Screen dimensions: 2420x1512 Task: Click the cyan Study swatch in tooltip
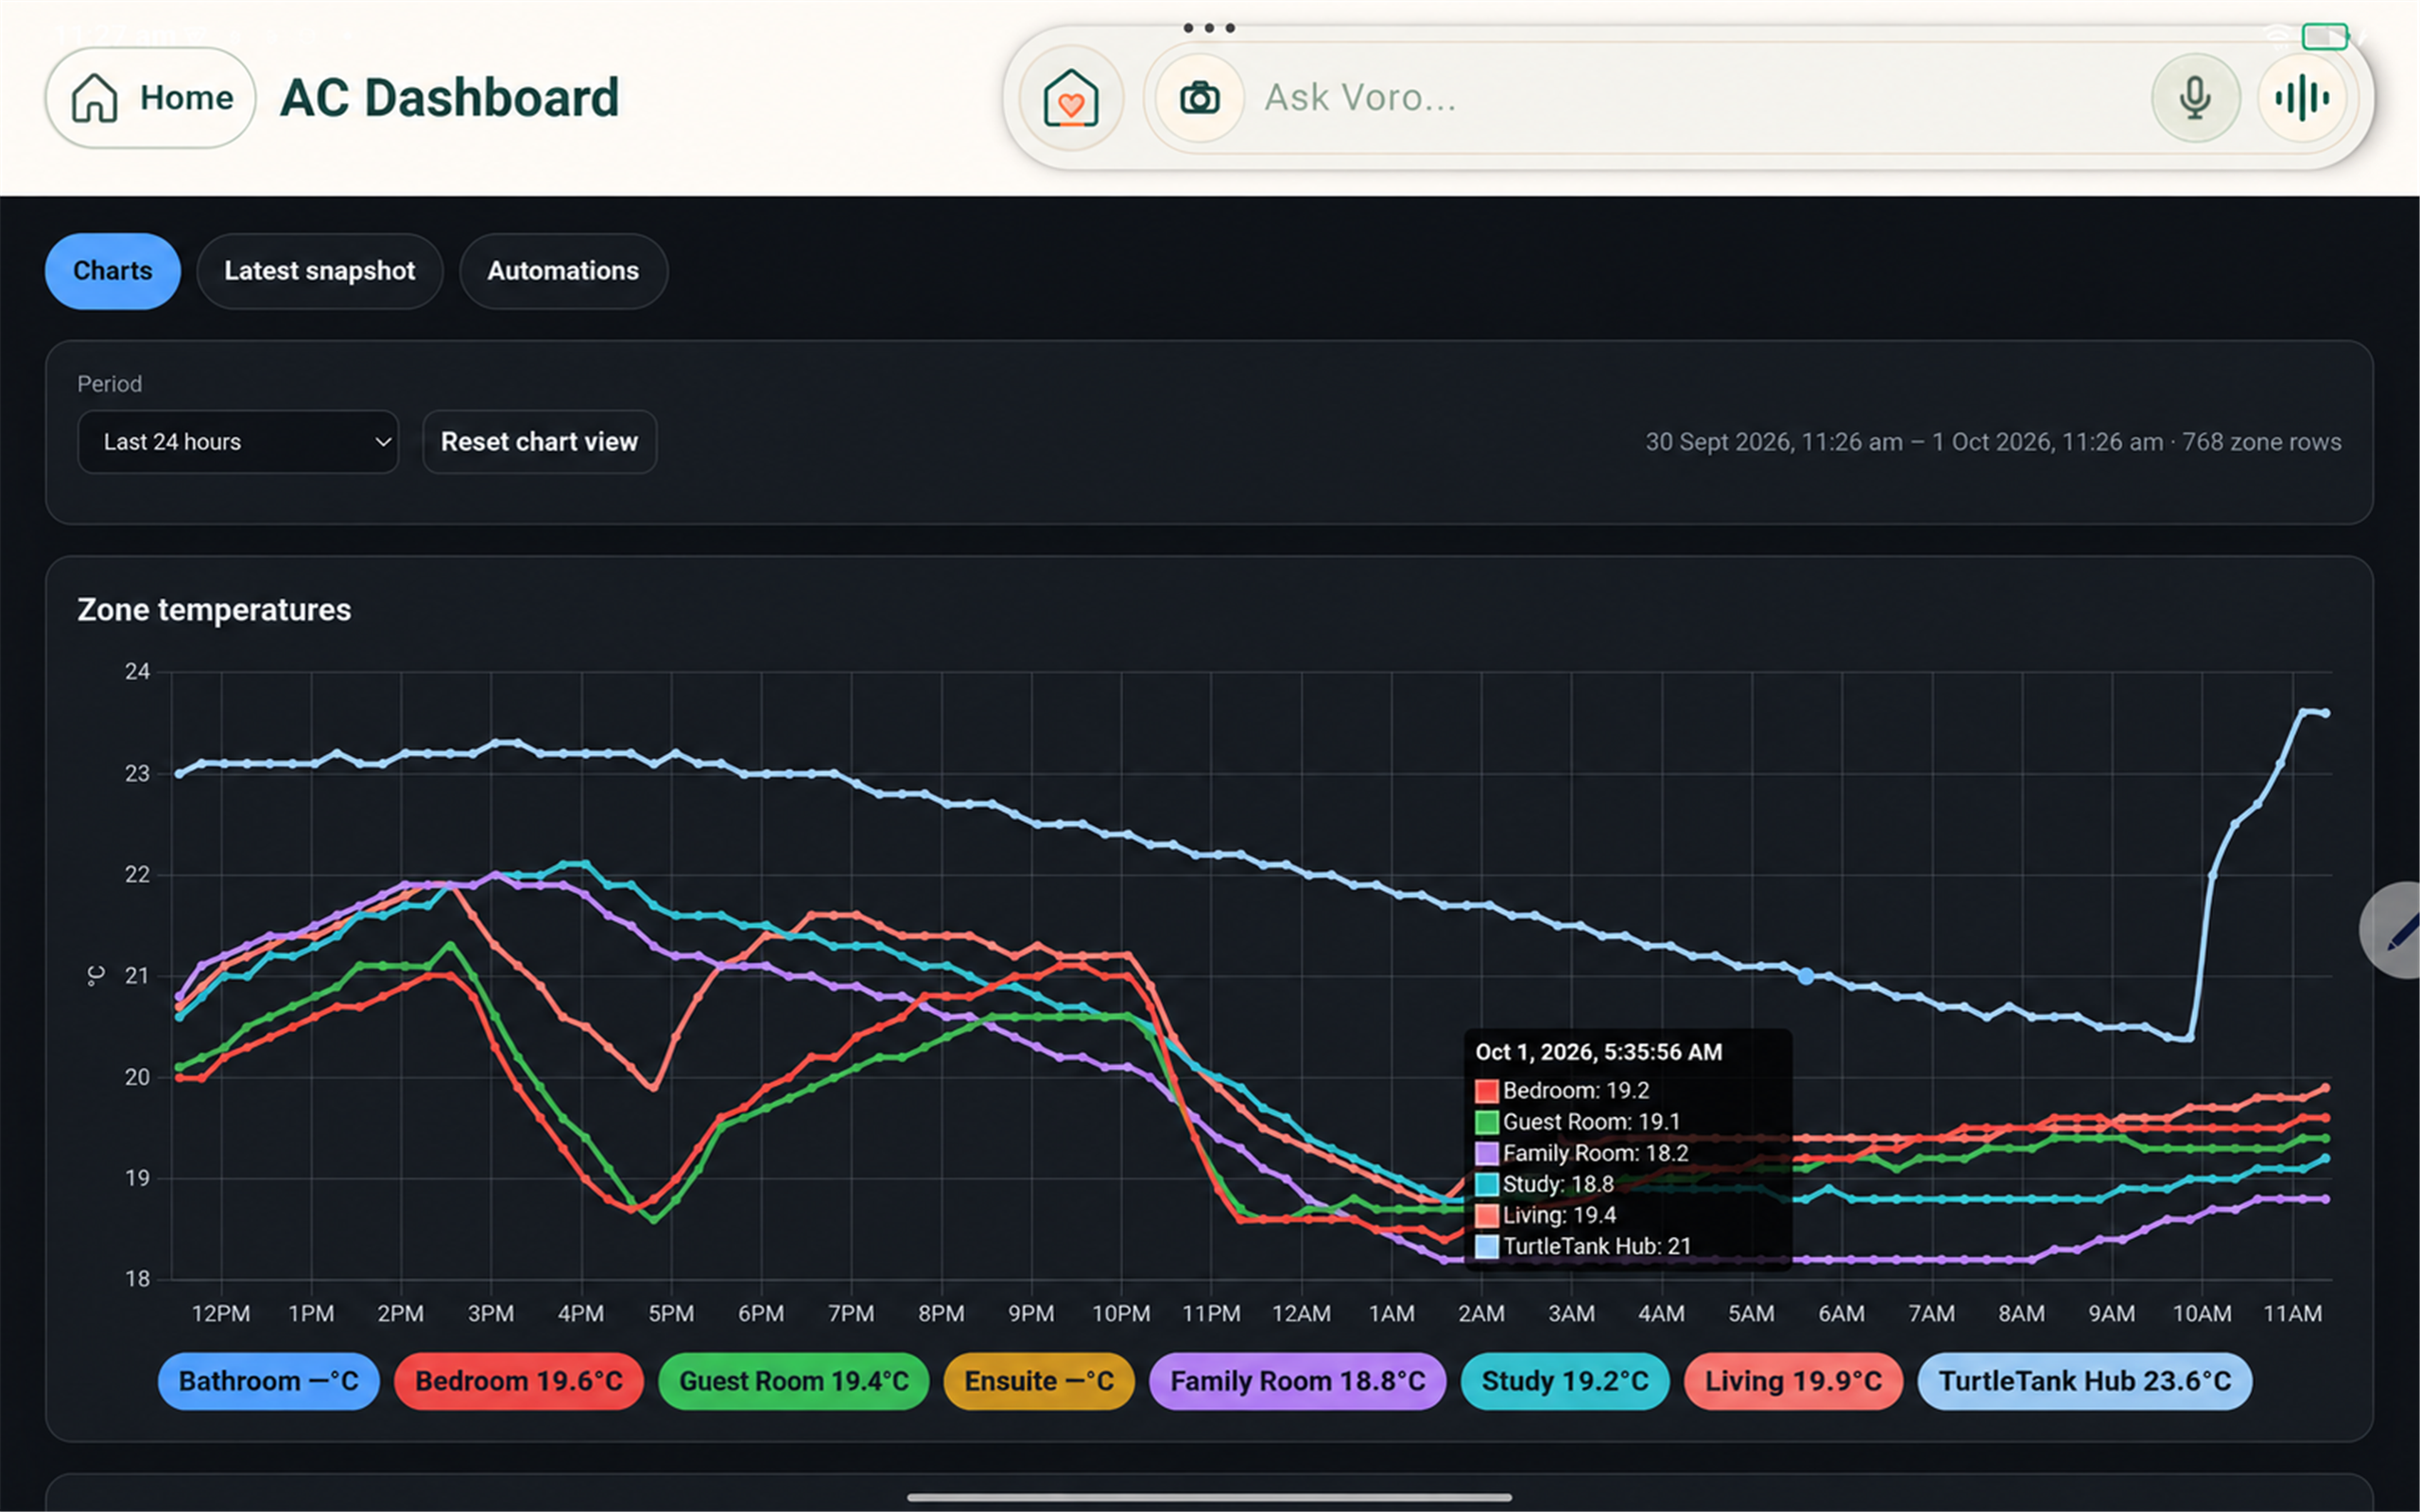(1487, 1184)
